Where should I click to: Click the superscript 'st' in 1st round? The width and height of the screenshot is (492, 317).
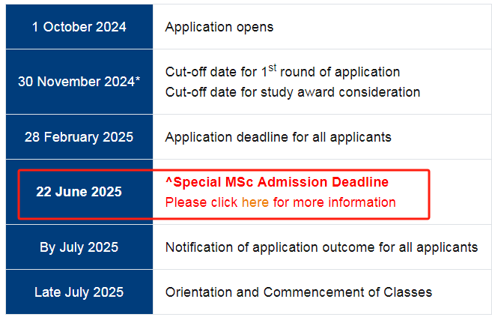tap(273, 67)
